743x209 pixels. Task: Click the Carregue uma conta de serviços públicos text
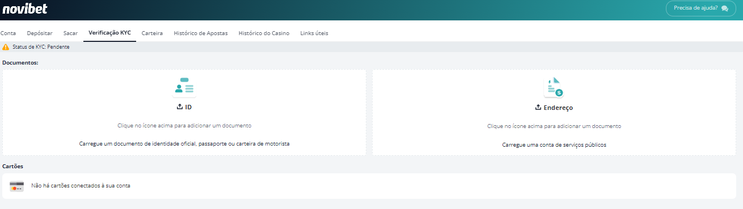tap(554, 144)
